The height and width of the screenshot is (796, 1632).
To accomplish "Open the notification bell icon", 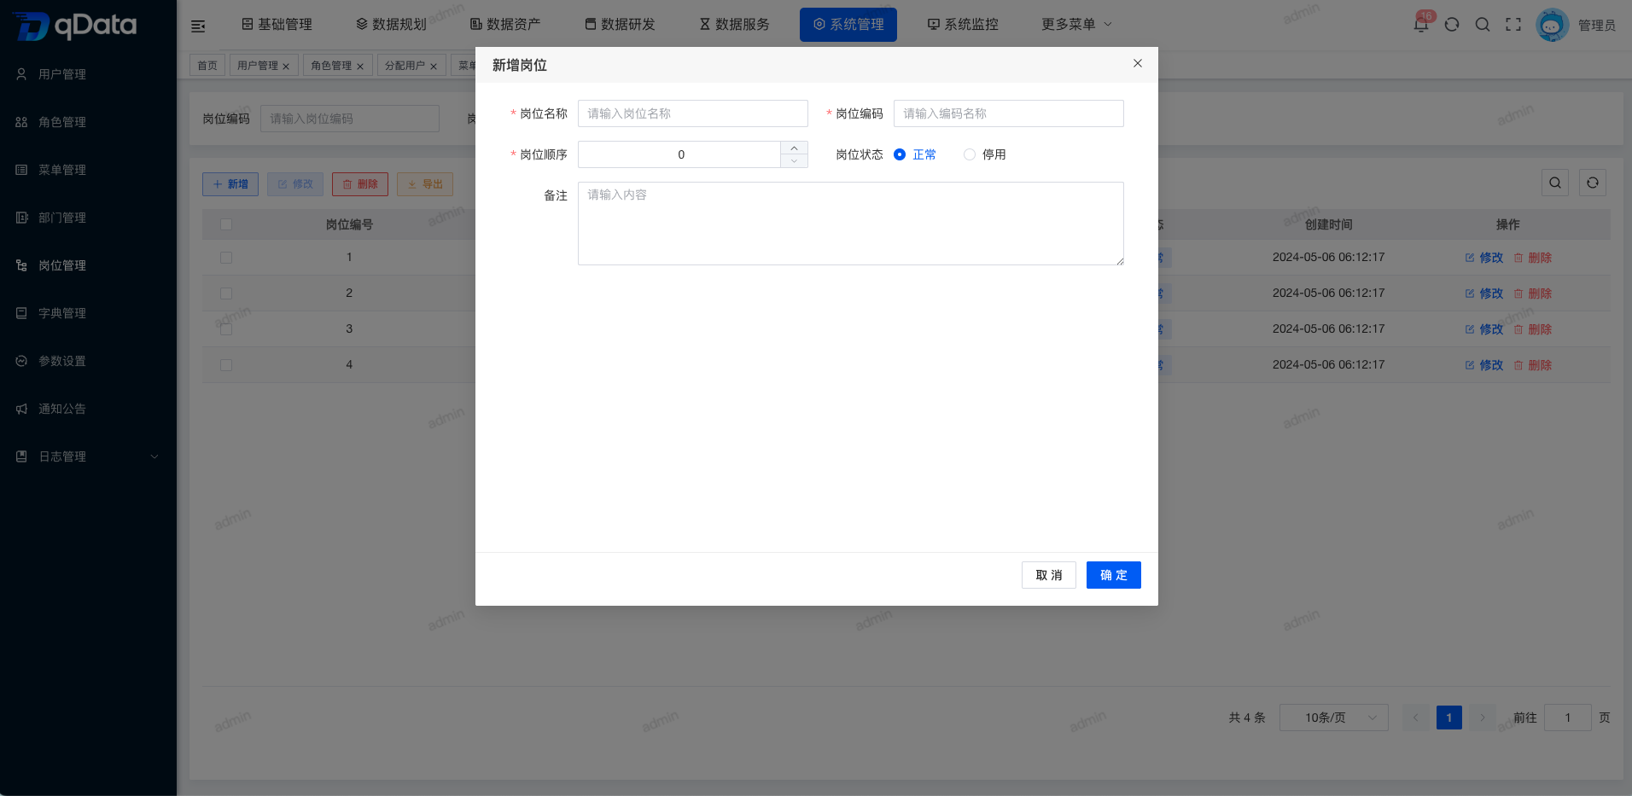I will [1421, 24].
